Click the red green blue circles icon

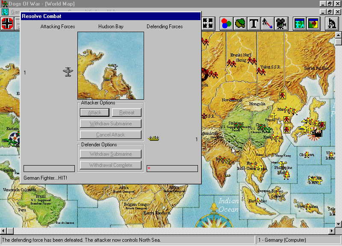(x=226, y=24)
